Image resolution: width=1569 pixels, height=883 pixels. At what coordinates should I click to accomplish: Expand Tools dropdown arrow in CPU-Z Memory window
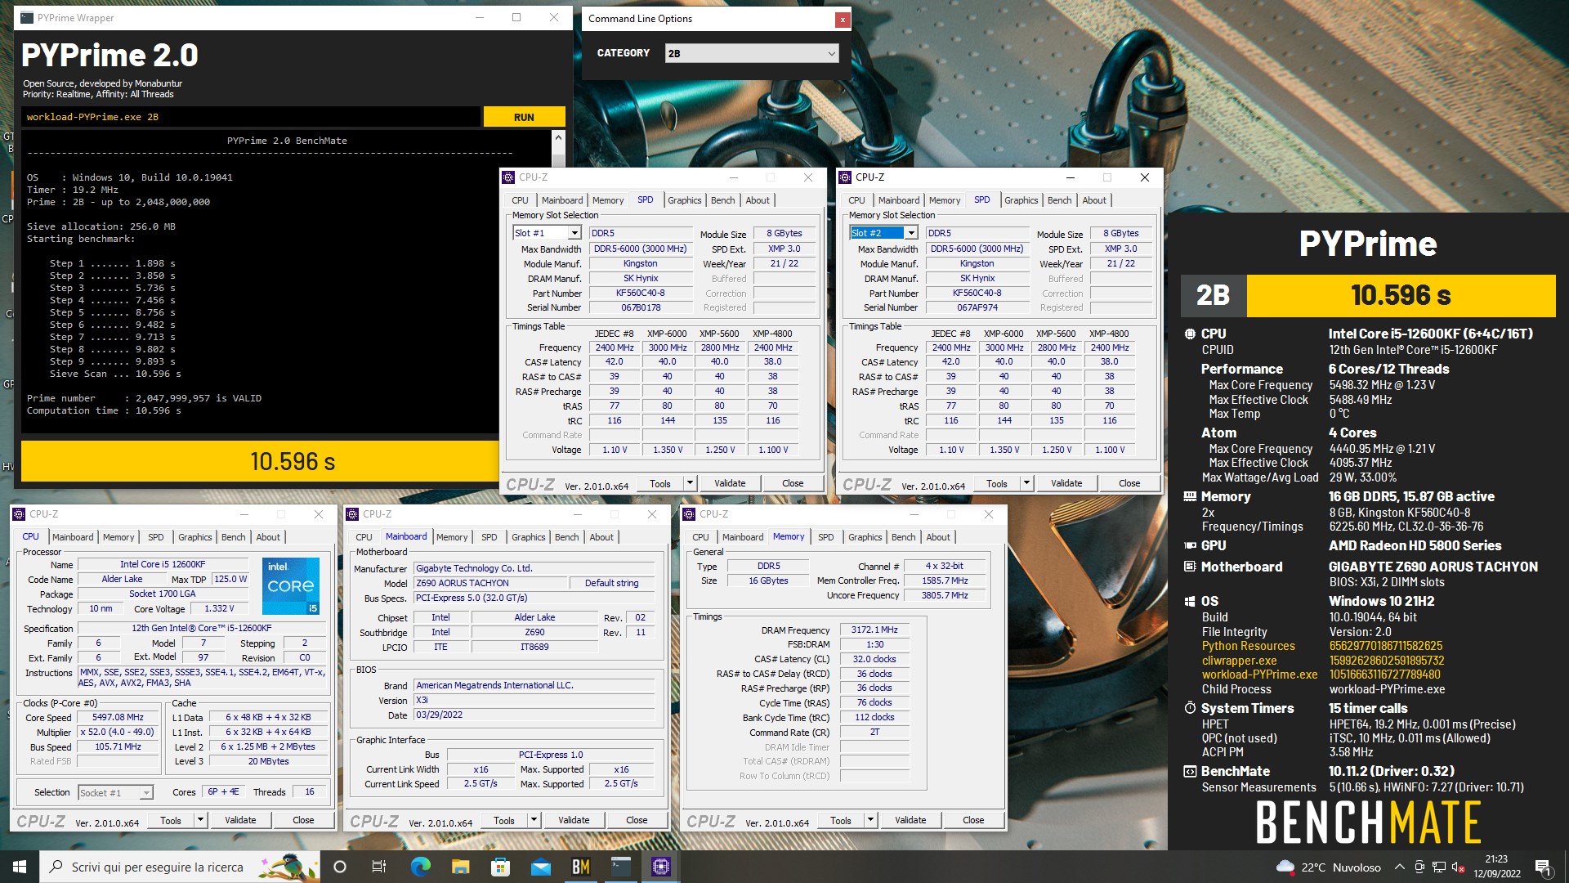(x=870, y=820)
